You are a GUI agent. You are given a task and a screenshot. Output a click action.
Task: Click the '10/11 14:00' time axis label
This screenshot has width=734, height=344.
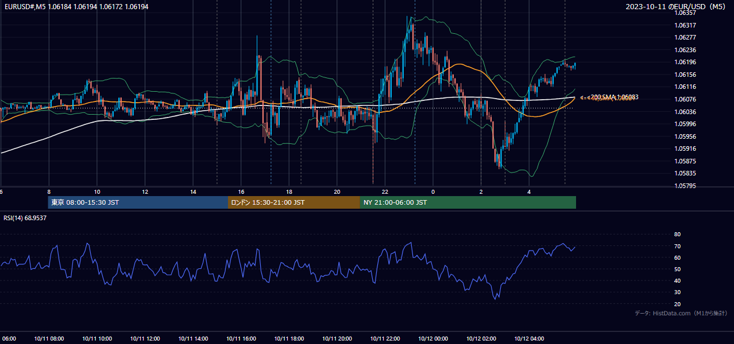[x=193, y=338]
